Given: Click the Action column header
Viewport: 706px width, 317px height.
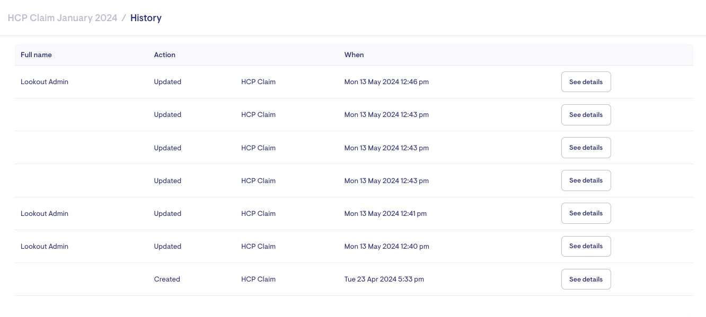Looking at the screenshot, I should (164, 55).
